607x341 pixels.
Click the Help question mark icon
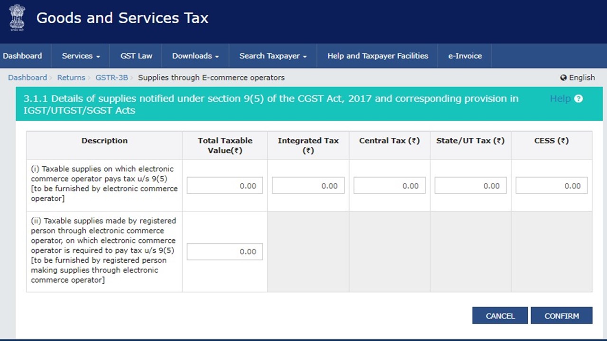click(578, 99)
